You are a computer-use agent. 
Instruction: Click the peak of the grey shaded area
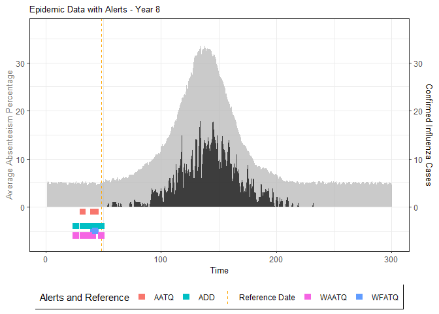point(205,48)
